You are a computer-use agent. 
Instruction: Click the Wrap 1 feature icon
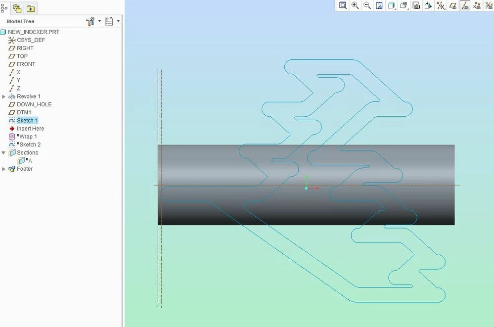(x=12, y=137)
